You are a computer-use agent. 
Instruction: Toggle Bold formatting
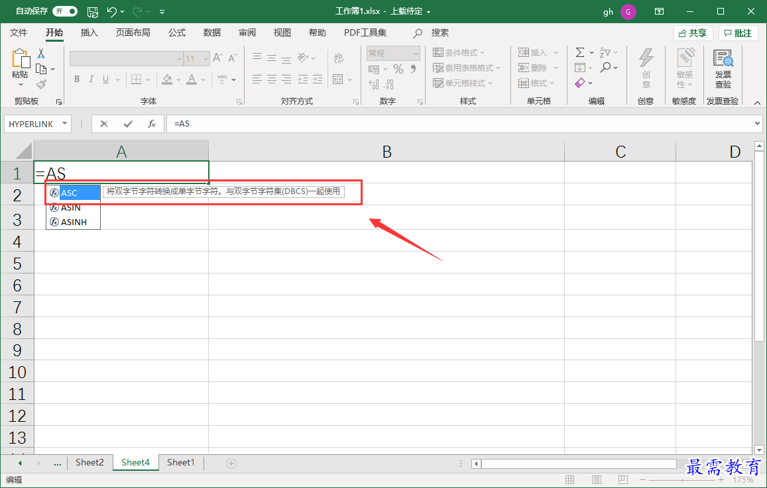tap(77, 79)
